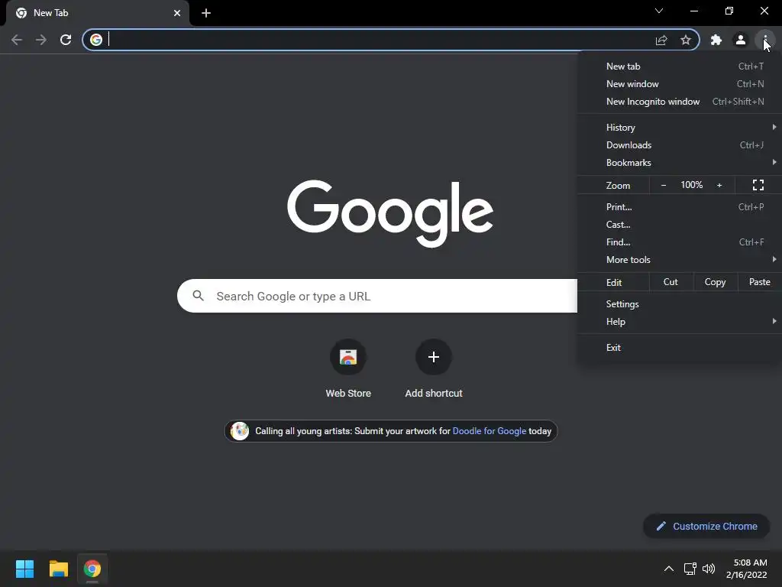Open a new tab with plus button

(206, 13)
